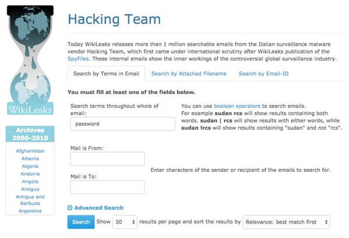
Task: Open the Afghanistan archive link
Action: coord(30,151)
